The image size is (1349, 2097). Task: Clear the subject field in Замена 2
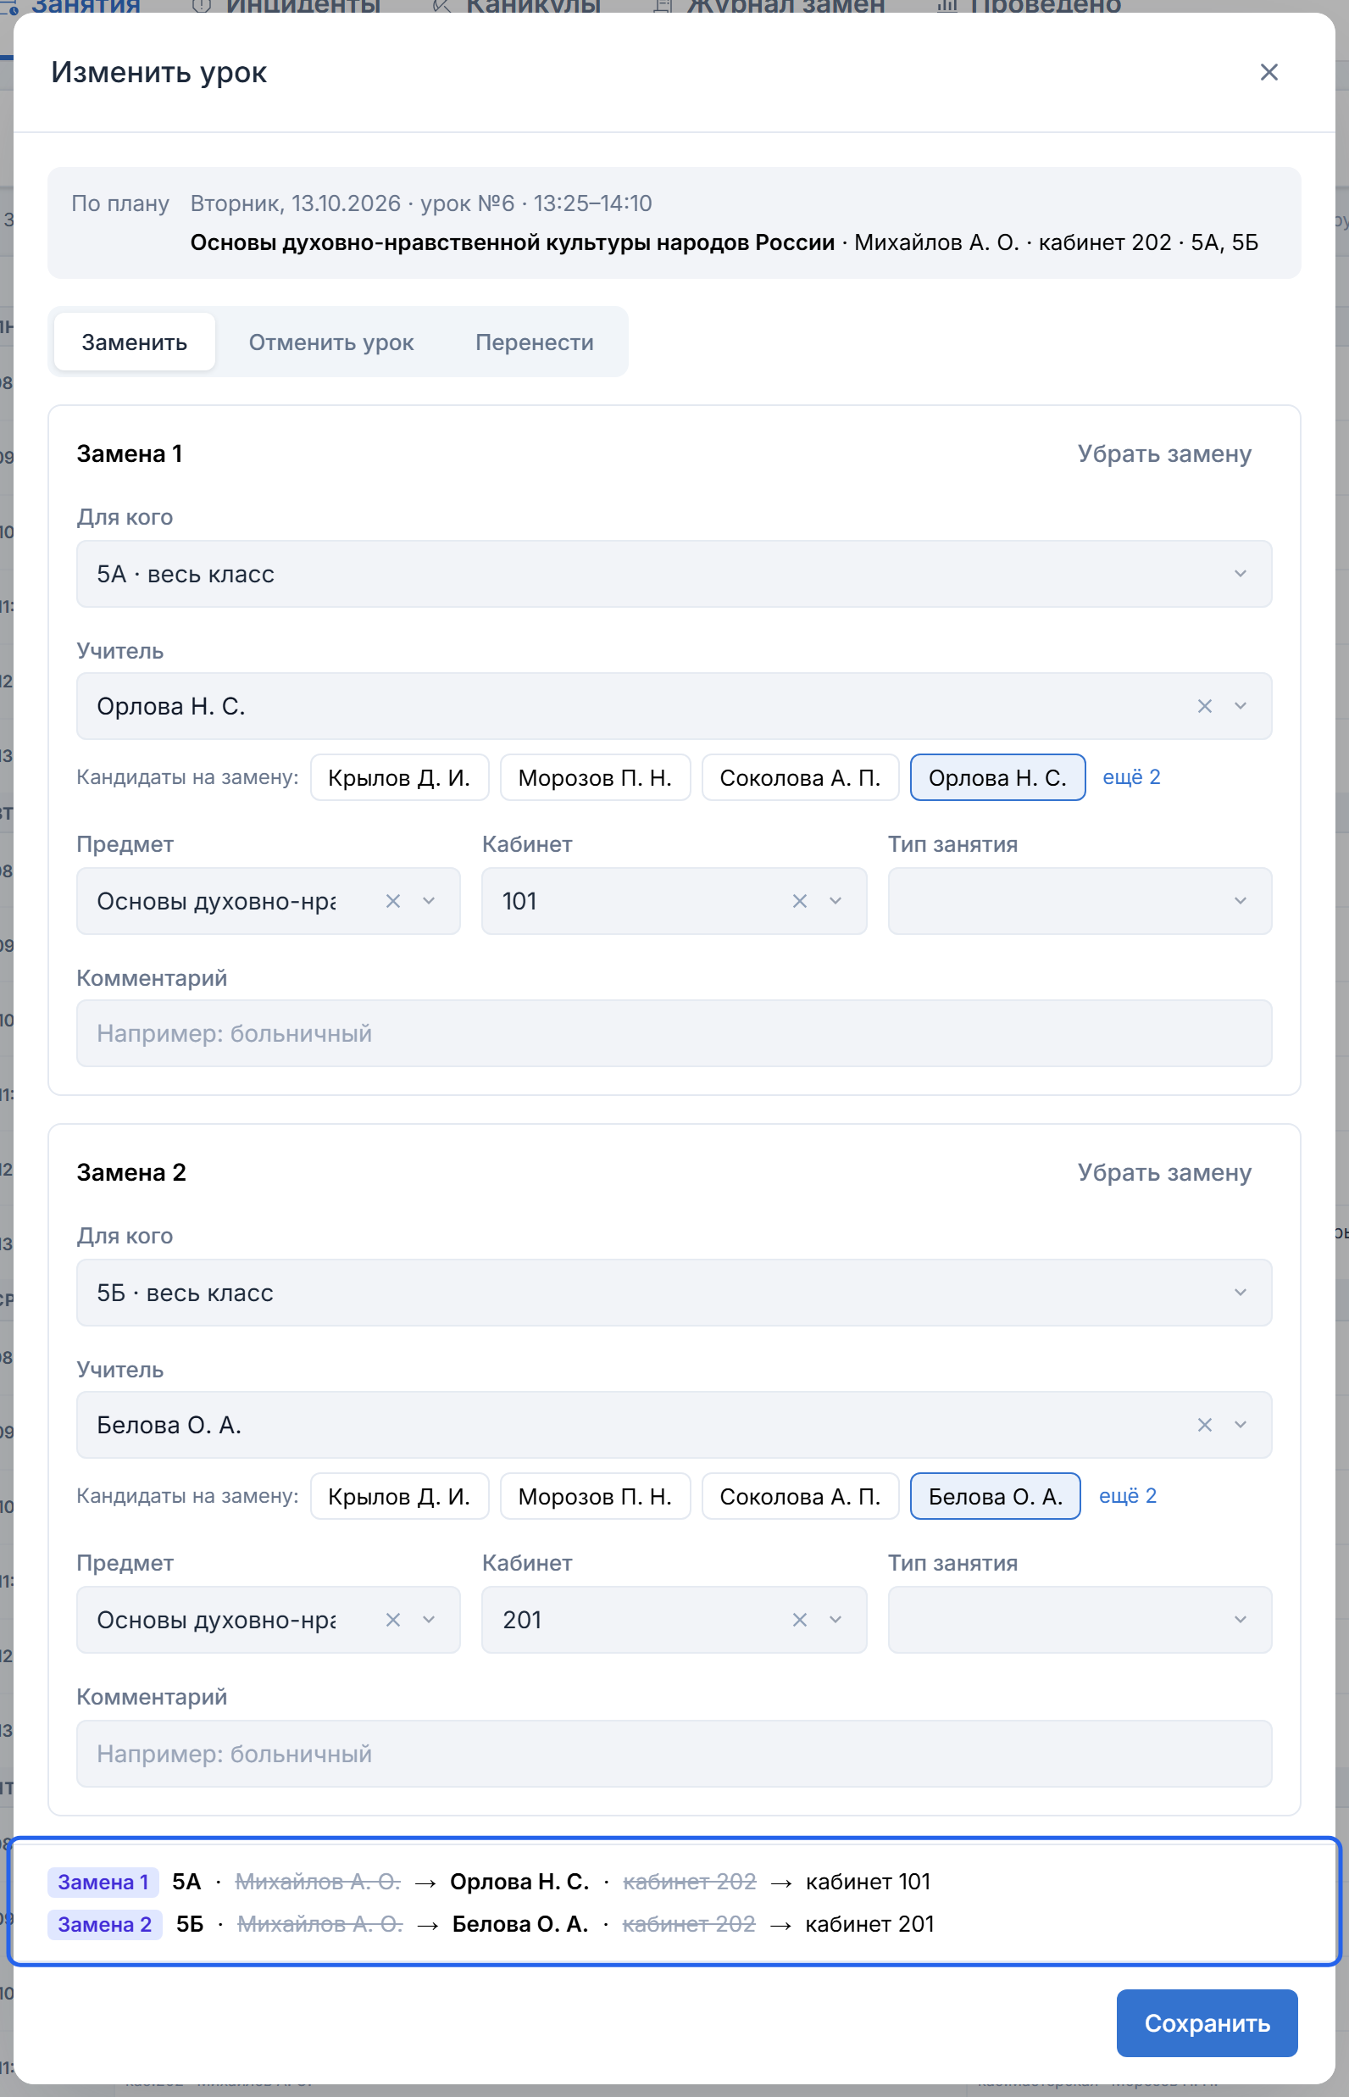click(x=393, y=1620)
